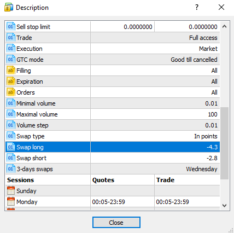Select the Swap short row label
Viewport: 234px width, 233px height.
32,158
